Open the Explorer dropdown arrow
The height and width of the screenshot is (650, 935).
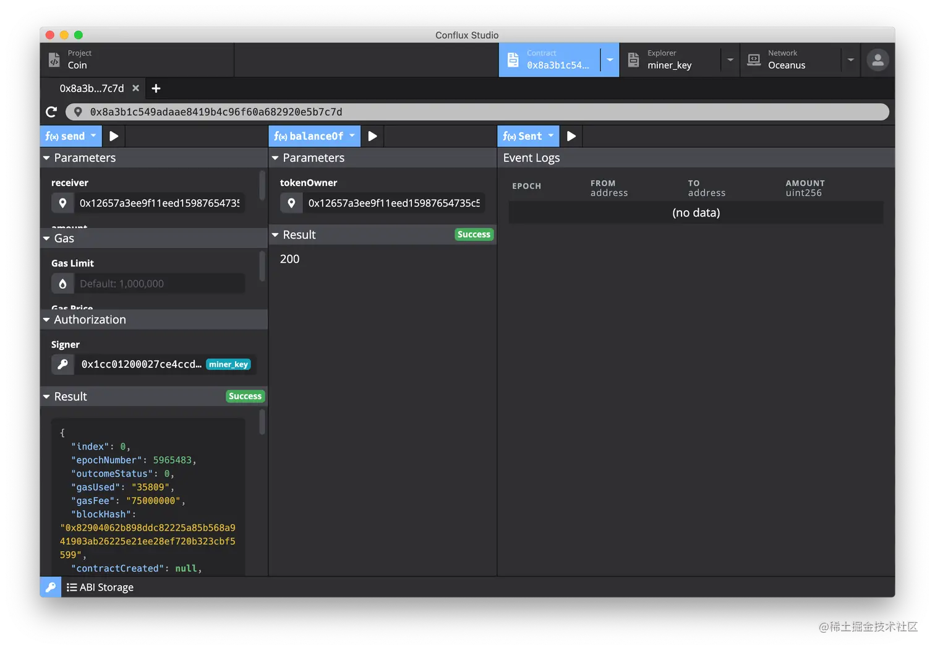pos(730,59)
